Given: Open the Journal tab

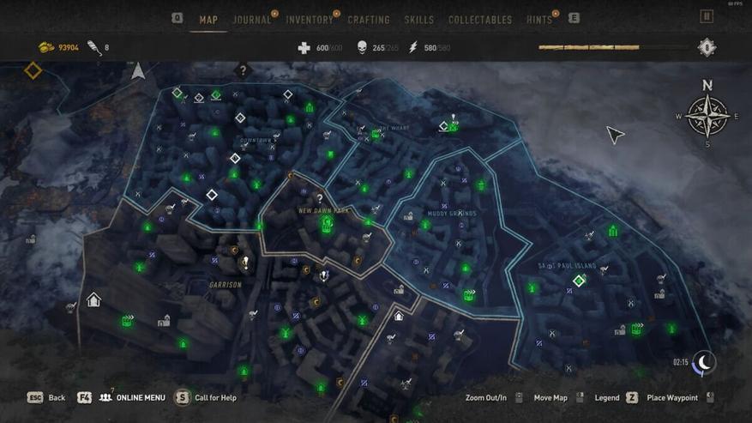Looking at the screenshot, I should coord(252,21).
